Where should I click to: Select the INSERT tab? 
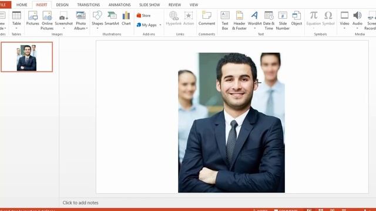42,5
